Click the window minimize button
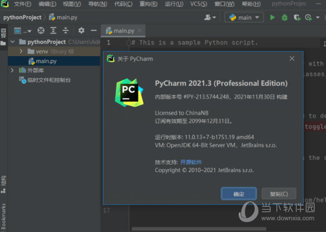 pos(318,4)
